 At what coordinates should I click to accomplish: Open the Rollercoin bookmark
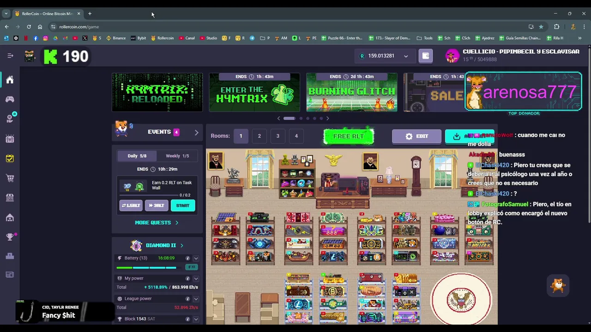point(163,38)
